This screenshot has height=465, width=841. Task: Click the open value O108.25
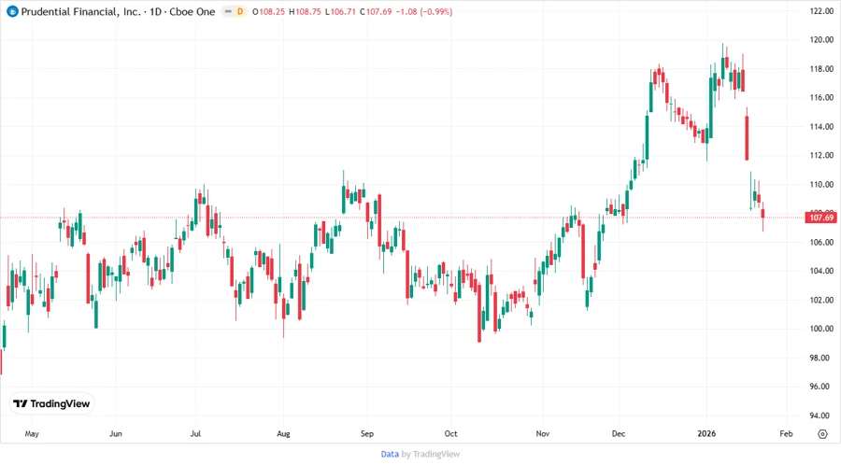(x=268, y=11)
